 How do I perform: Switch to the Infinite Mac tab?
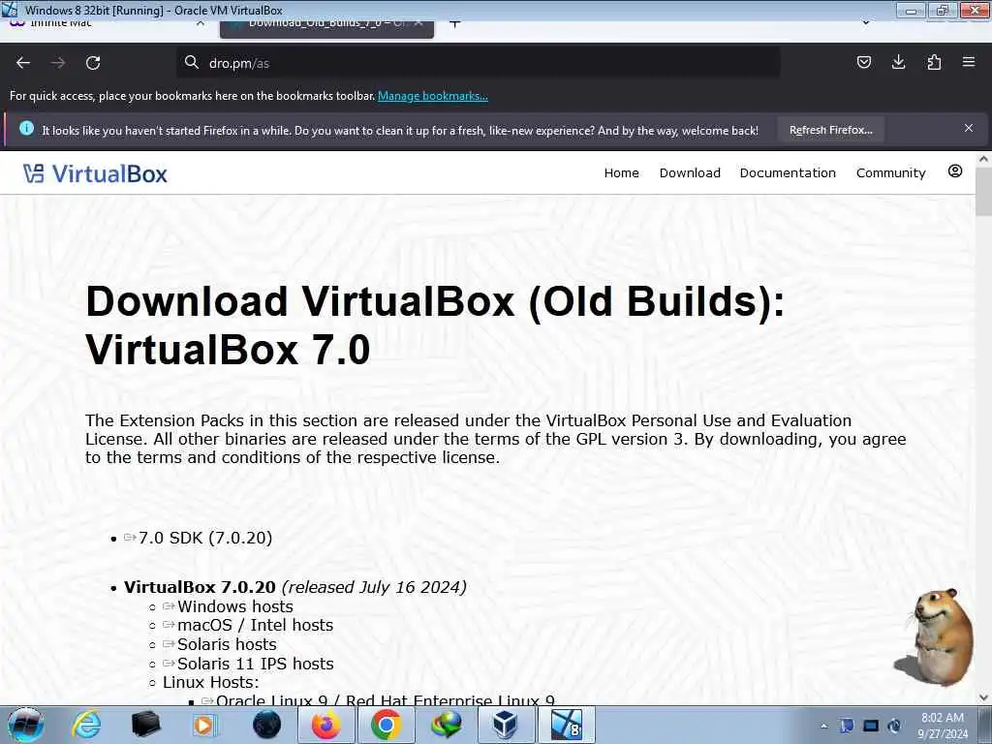(x=61, y=24)
